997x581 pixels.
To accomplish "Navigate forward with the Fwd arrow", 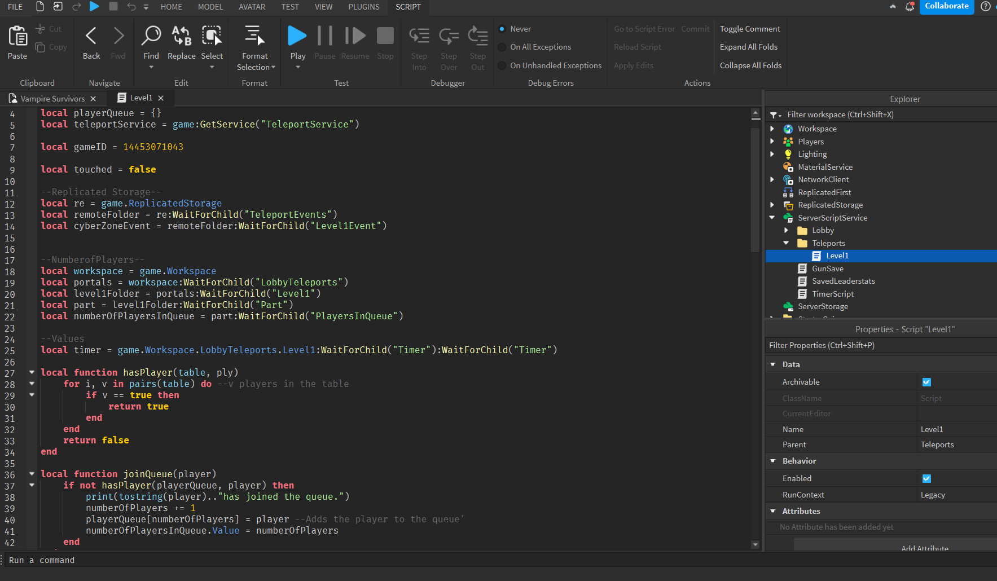I will click(118, 36).
